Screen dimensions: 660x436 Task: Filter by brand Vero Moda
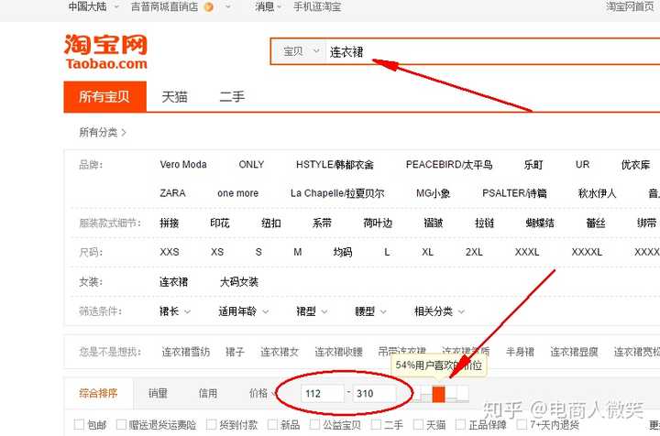pyautogui.click(x=183, y=164)
